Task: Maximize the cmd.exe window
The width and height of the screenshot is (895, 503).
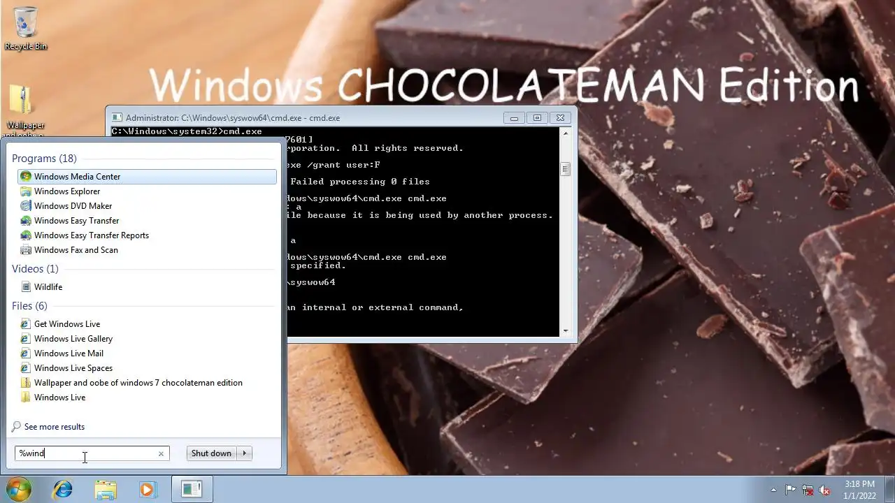Action: coord(537,118)
